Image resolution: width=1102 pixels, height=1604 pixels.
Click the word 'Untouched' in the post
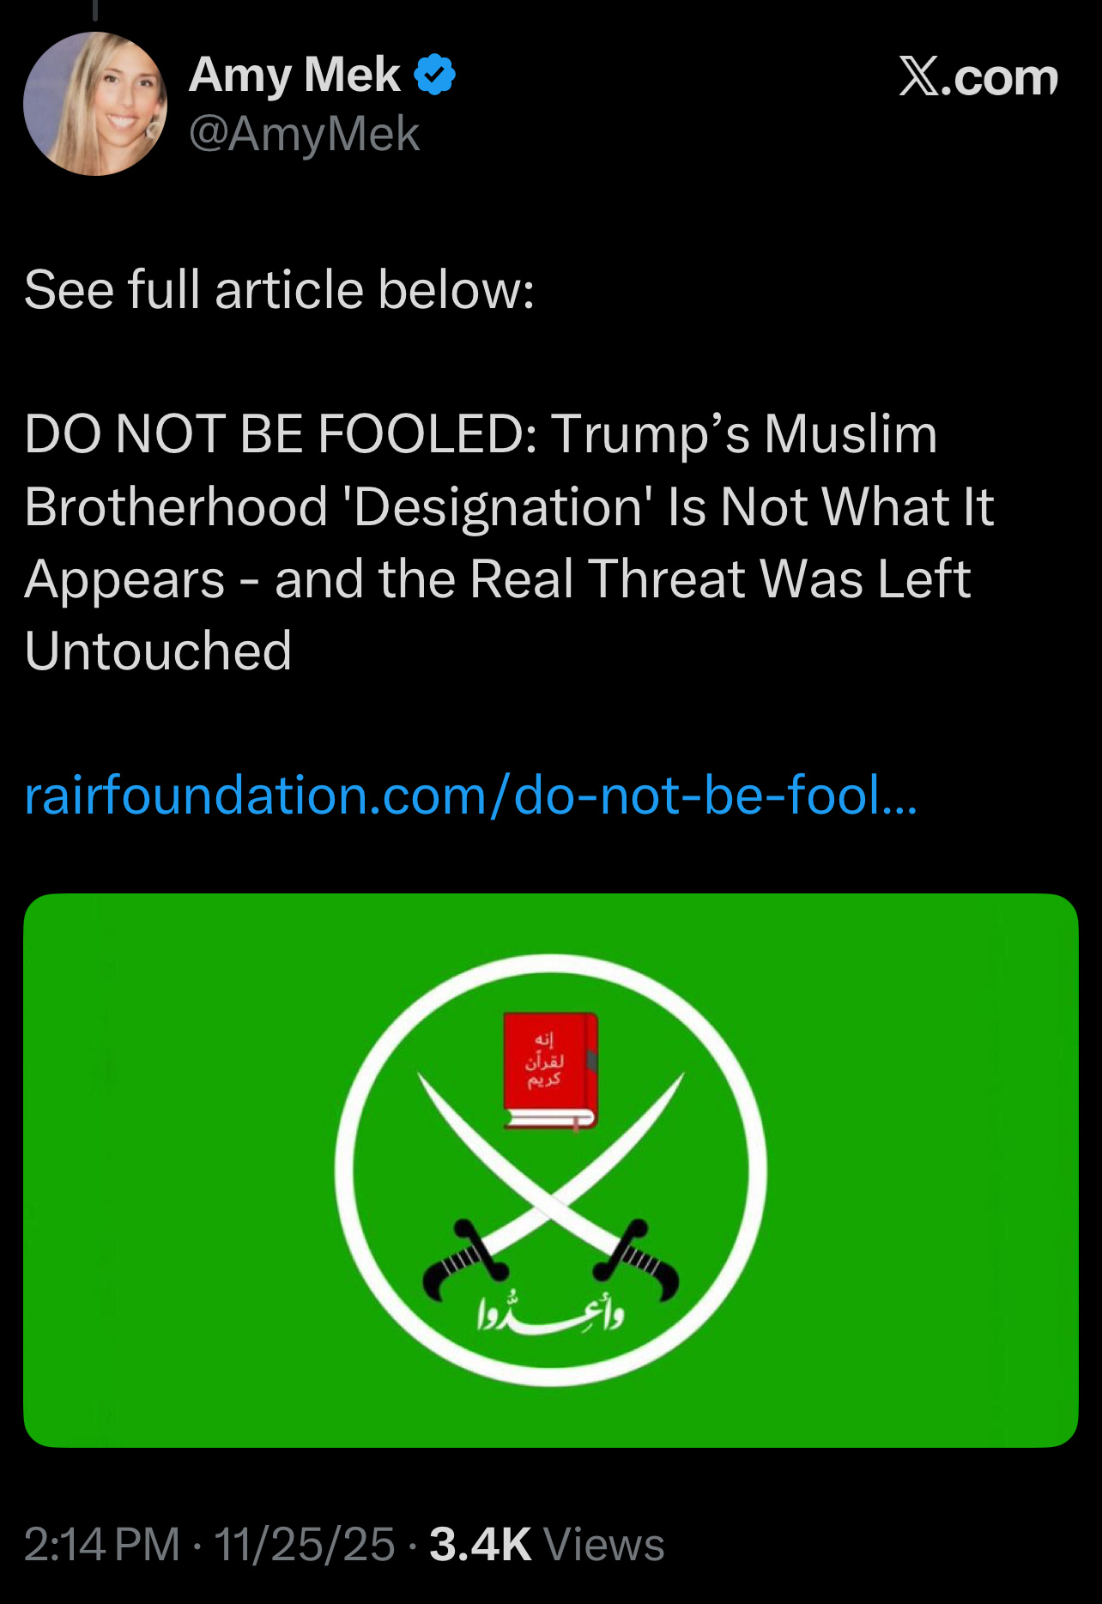[x=158, y=651]
